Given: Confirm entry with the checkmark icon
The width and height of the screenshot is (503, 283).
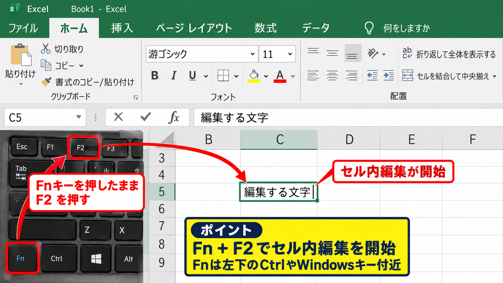Looking at the screenshot, I should pyautogui.click(x=146, y=117).
